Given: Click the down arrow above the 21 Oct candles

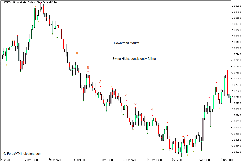Looking at the screenshot, I should click(x=126, y=95).
